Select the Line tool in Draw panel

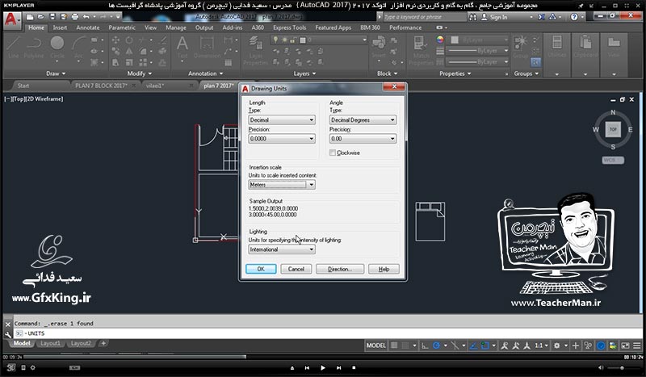point(13,47)
